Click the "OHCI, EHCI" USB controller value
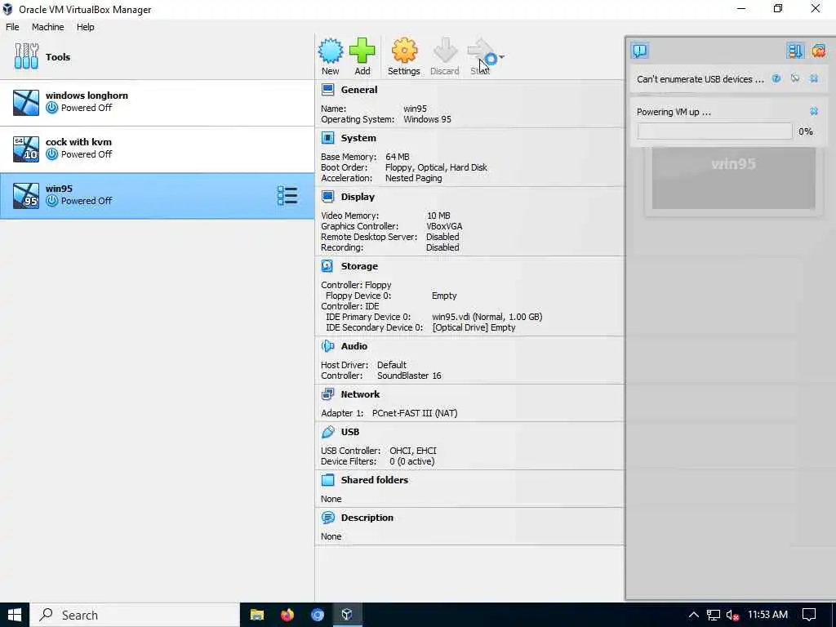Viewport: 836px width, 627px height. point(412,451)
